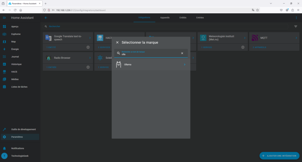Open Outils de développement

pos(23,129)
